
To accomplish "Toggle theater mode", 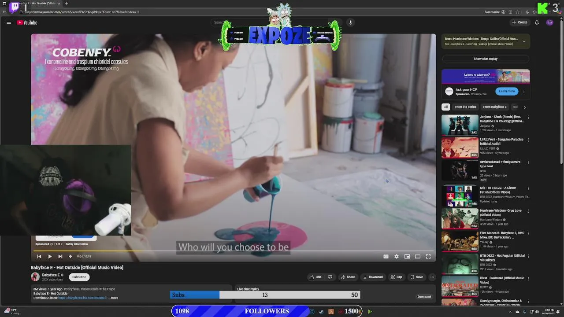I will tap(418, 256).
